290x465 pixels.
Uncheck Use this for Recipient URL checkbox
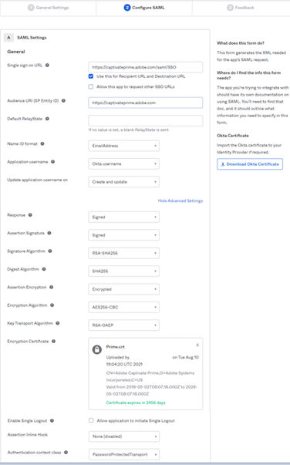coord(91,76)
